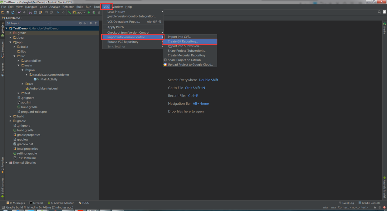Open the app run configuration dropdown
This screenshot has width=387, height=211.
click(80, 12)
